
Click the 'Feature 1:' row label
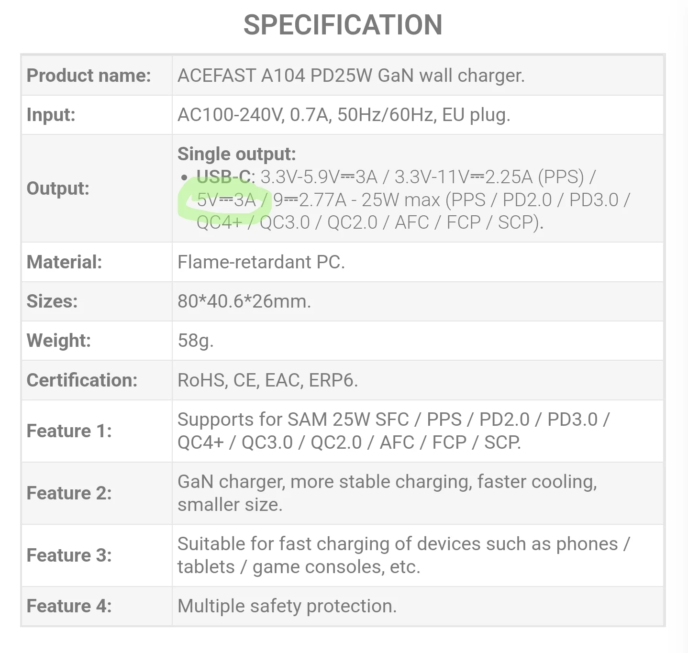coord(69,431)
